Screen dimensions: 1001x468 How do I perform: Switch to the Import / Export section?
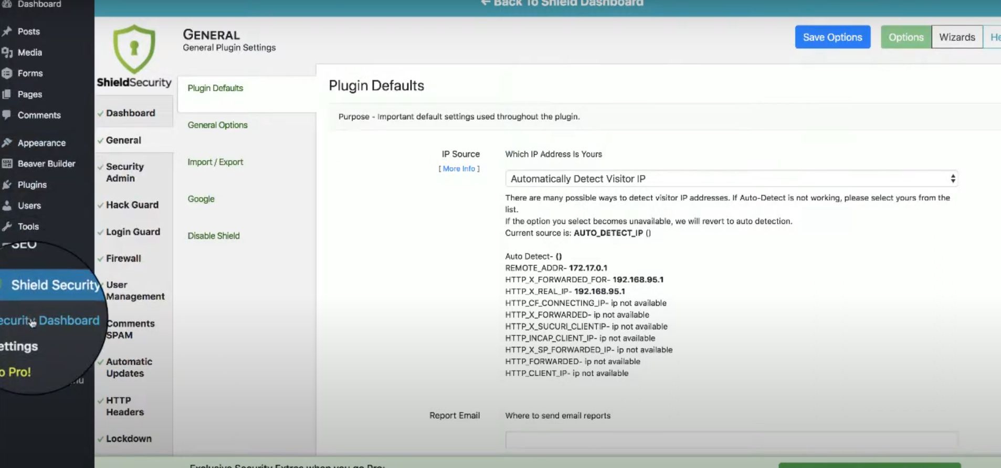pos(215,162)
